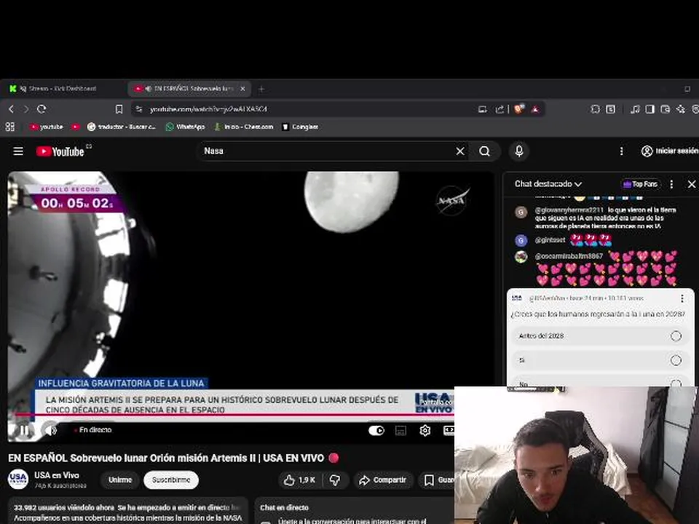Start voice search with the microphone
Image resolution: width=699 pixels, height=524 pixels.
519,151
